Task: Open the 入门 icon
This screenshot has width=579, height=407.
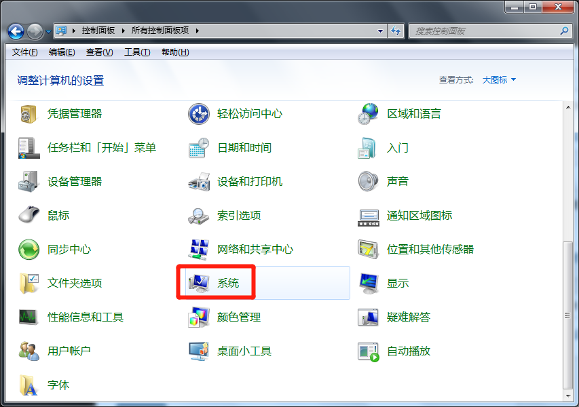Action: coord(368,148)
